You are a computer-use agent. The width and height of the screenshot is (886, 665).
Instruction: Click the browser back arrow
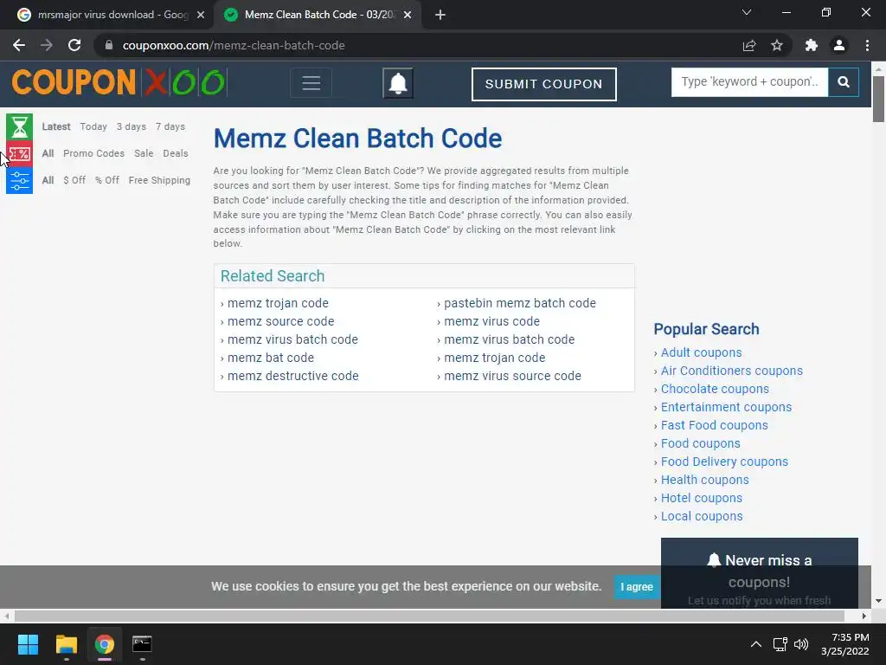coord(19,45)
